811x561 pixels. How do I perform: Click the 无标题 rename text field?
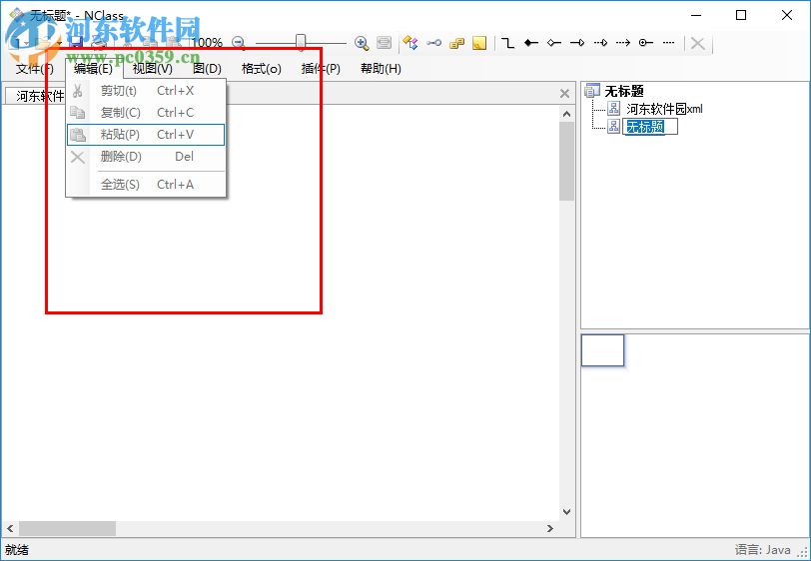point(650,127)
